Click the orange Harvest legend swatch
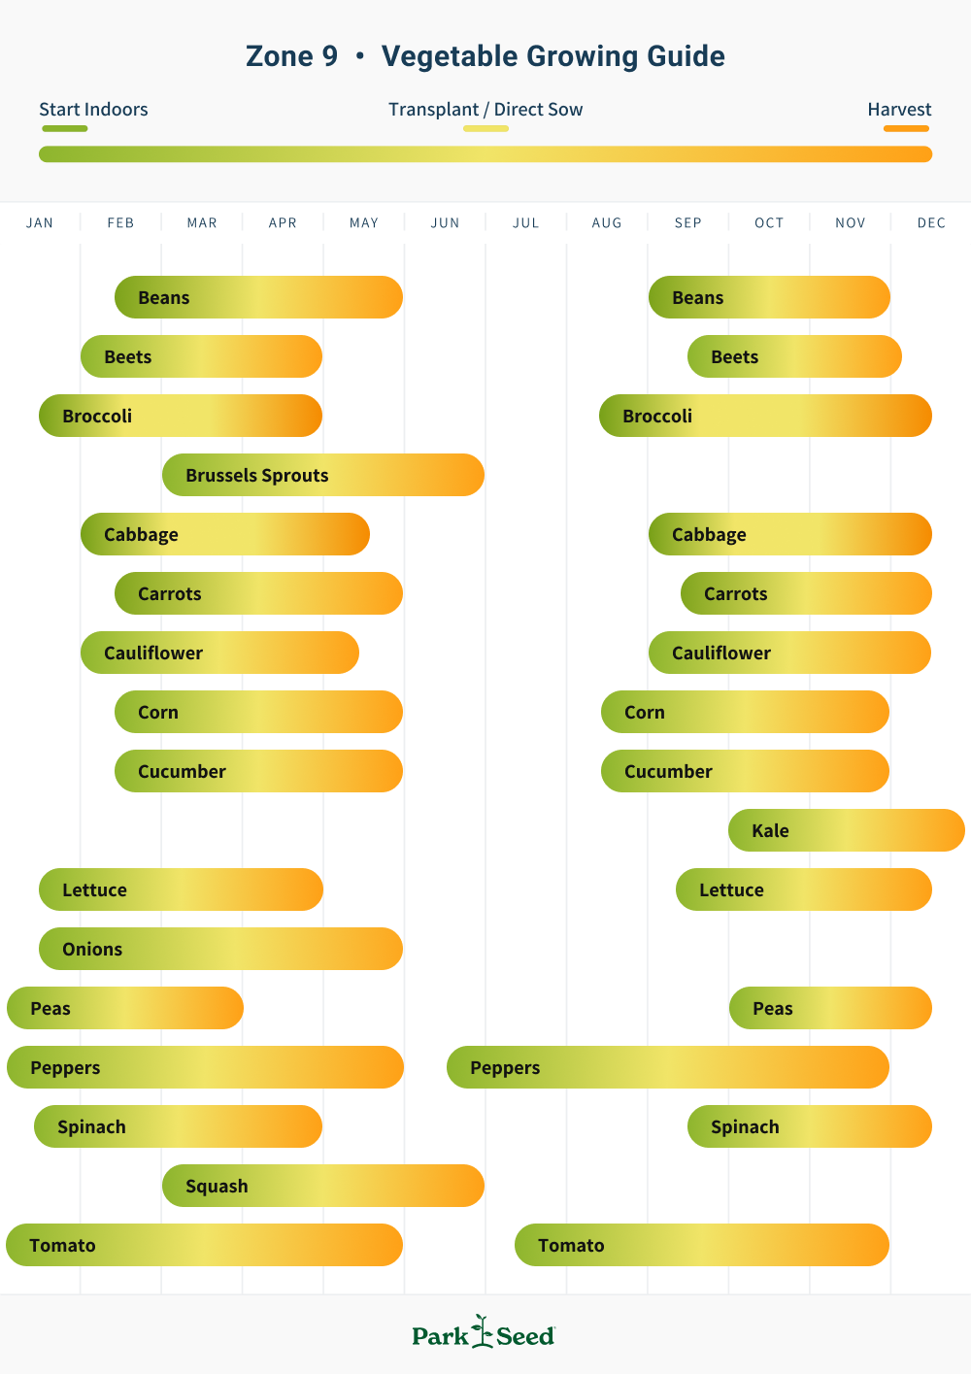Screen dimensions: 971x1375 (x=906, y=128)
